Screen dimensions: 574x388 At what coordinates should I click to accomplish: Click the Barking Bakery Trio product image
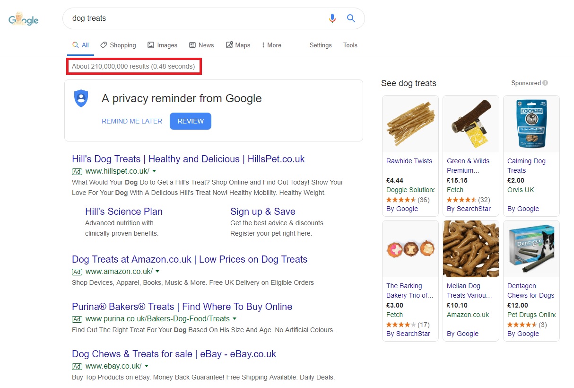point(410,249)
